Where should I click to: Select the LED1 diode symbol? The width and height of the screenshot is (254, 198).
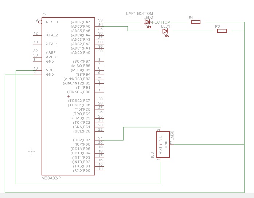[x=165, y=31]
